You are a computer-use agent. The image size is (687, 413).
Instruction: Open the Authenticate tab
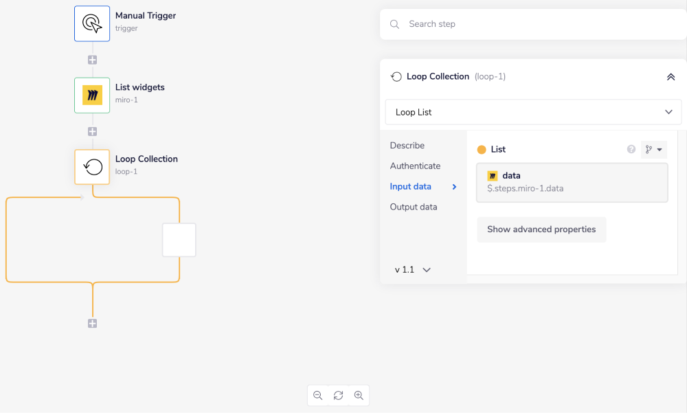click(x=415, y=166)
